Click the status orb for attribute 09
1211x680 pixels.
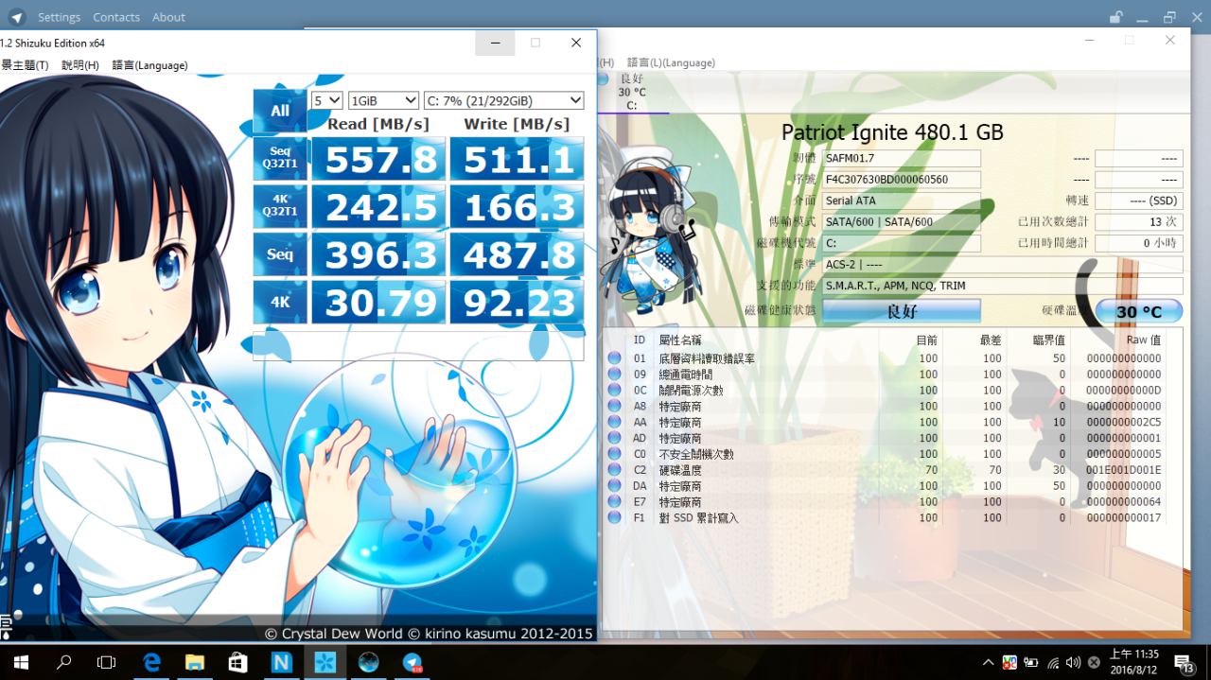pos(614,375)
